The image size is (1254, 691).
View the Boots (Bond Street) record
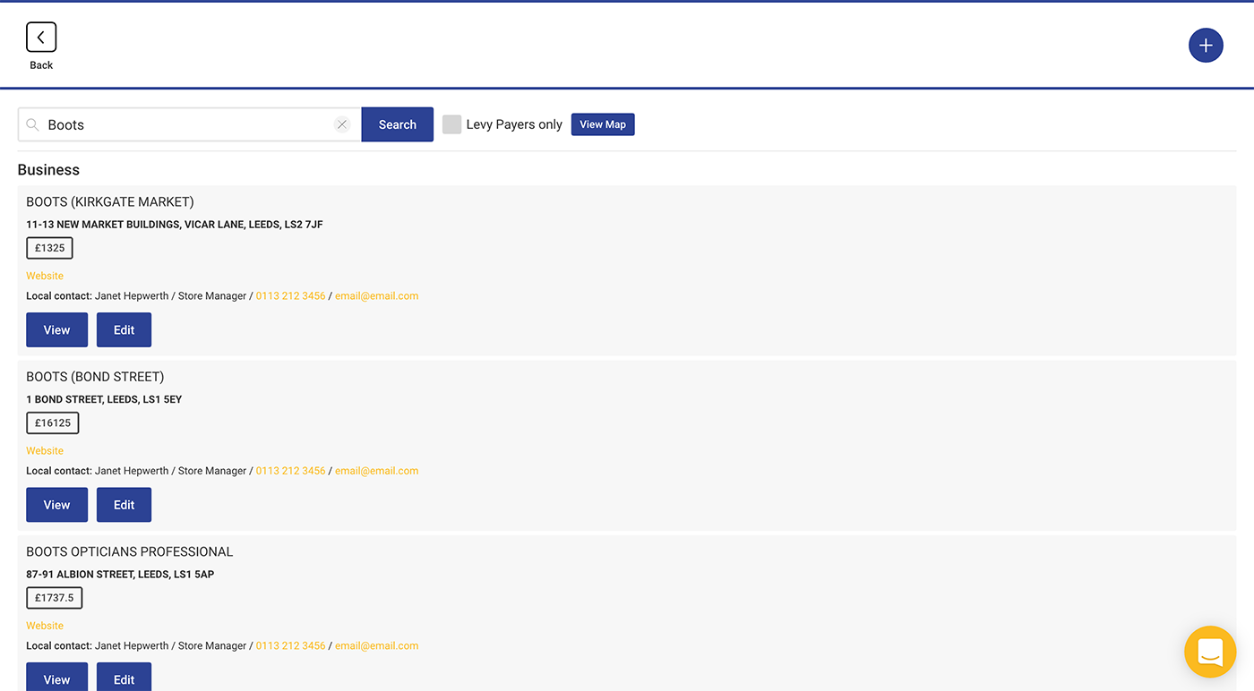57,505
